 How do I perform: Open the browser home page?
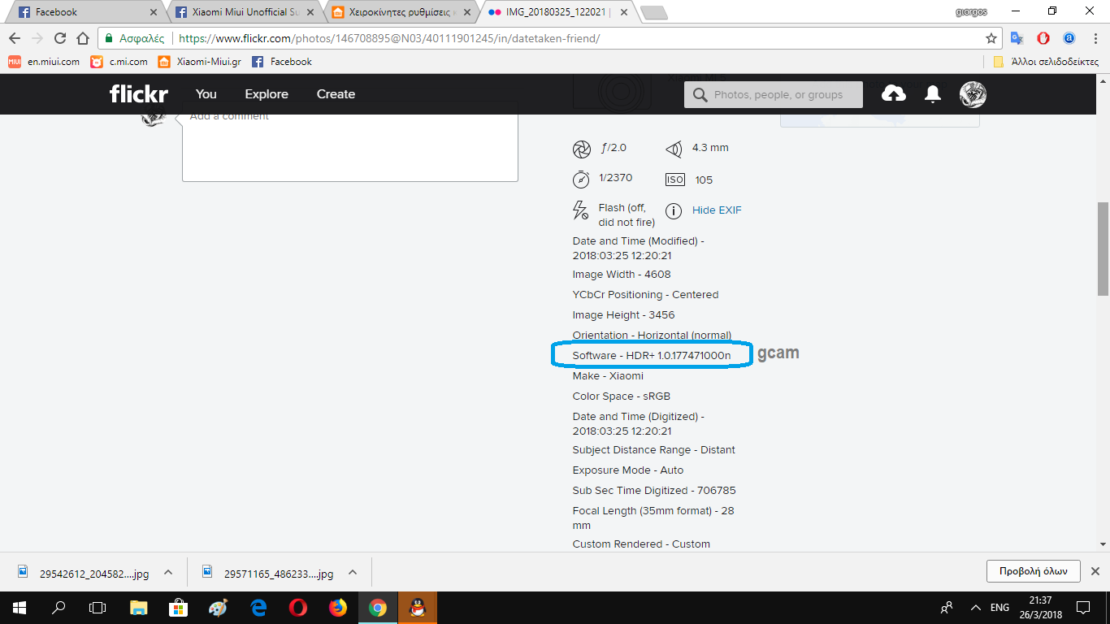(x=83, y=38)
